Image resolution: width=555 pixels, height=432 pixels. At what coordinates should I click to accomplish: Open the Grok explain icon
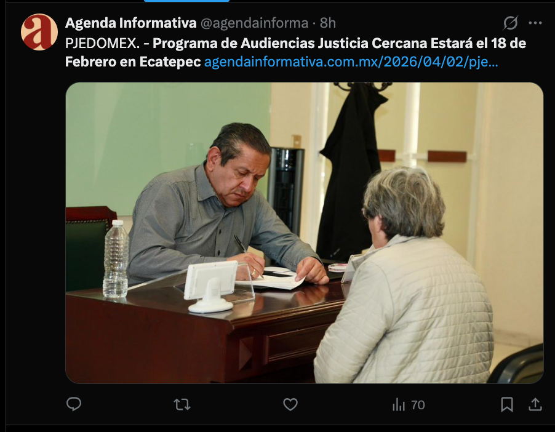click(511, 23)
